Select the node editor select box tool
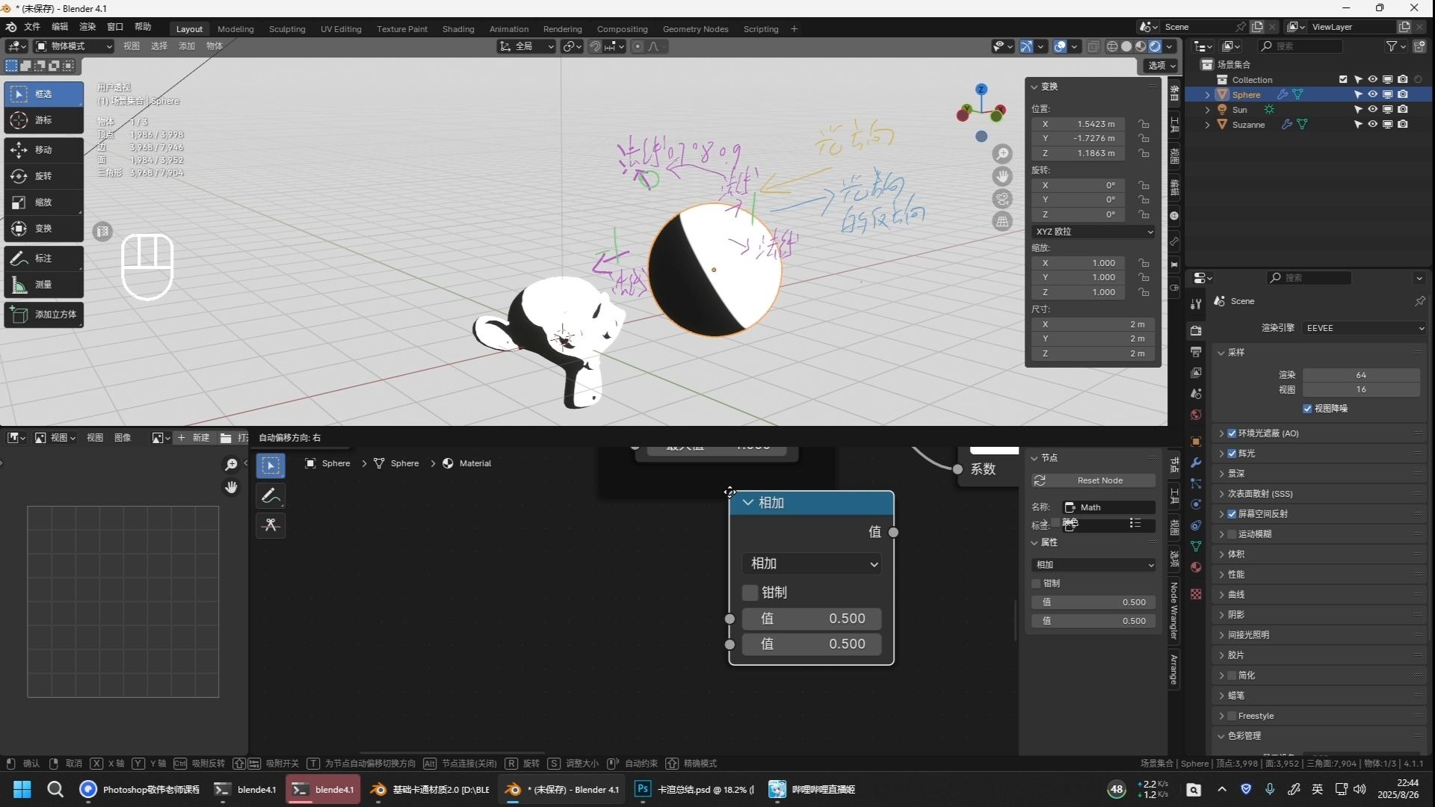1435x807 pixels. tap(271, 466)
